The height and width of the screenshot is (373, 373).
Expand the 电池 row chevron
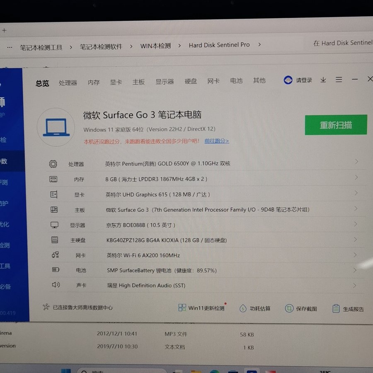click(x=355, y=270)
